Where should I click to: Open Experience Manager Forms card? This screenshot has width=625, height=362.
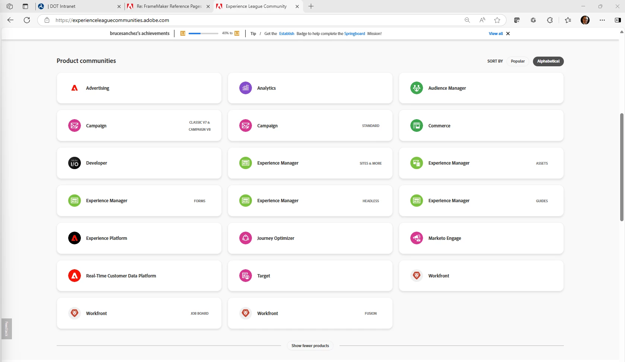(x=139, y=201)
